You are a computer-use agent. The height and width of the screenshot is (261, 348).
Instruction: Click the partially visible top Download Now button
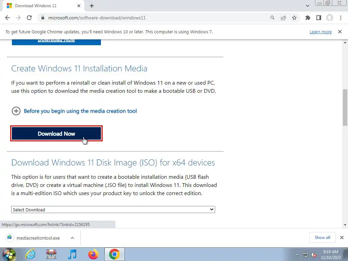click(56, 42)
